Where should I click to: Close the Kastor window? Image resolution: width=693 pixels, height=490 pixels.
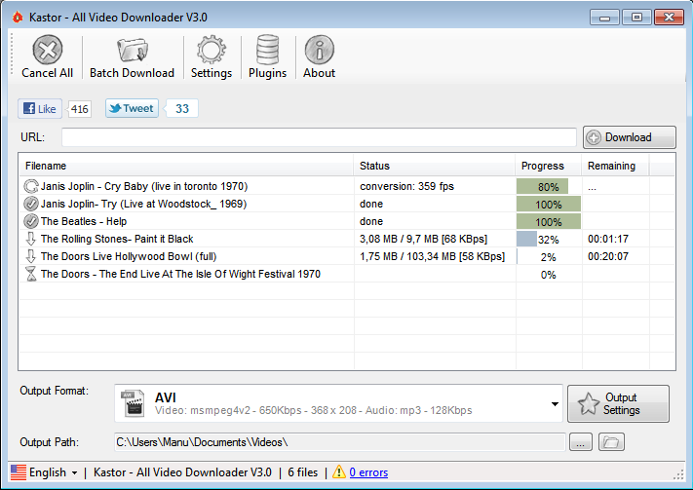click(x=670, y=18)
